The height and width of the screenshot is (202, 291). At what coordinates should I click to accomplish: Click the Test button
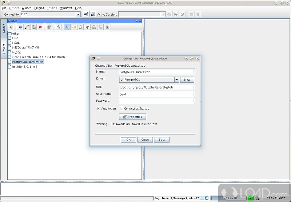pyautogui.click(x=162, y=140)
